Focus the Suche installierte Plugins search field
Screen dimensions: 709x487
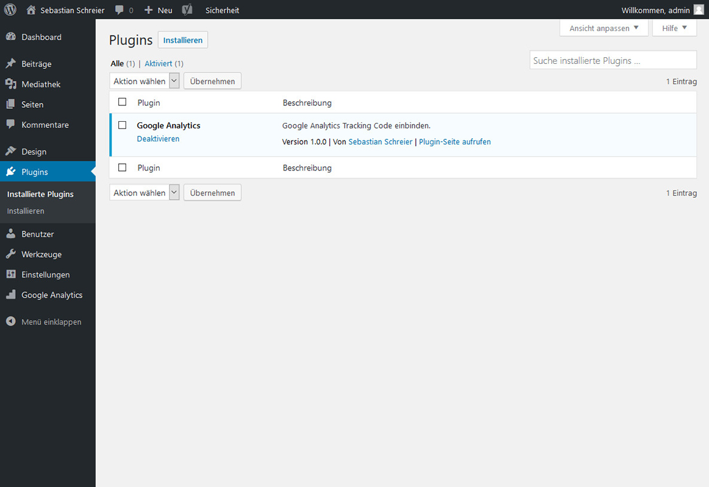613,60
